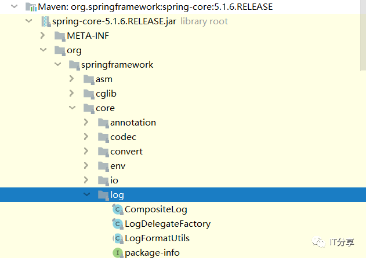Select the springframework package name
This screenshot has width=366, height=258.
coord(117,65)
